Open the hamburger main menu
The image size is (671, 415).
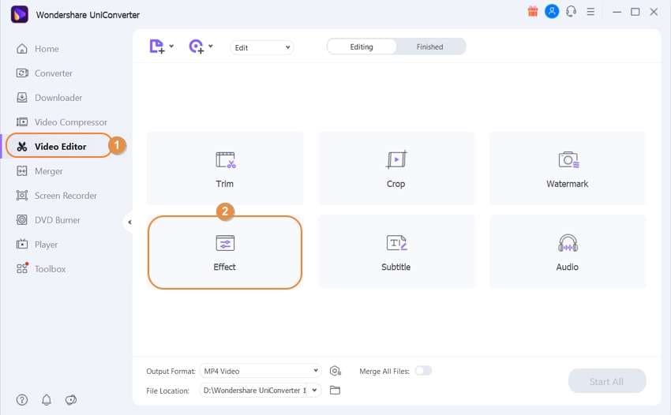coord(590,12)
